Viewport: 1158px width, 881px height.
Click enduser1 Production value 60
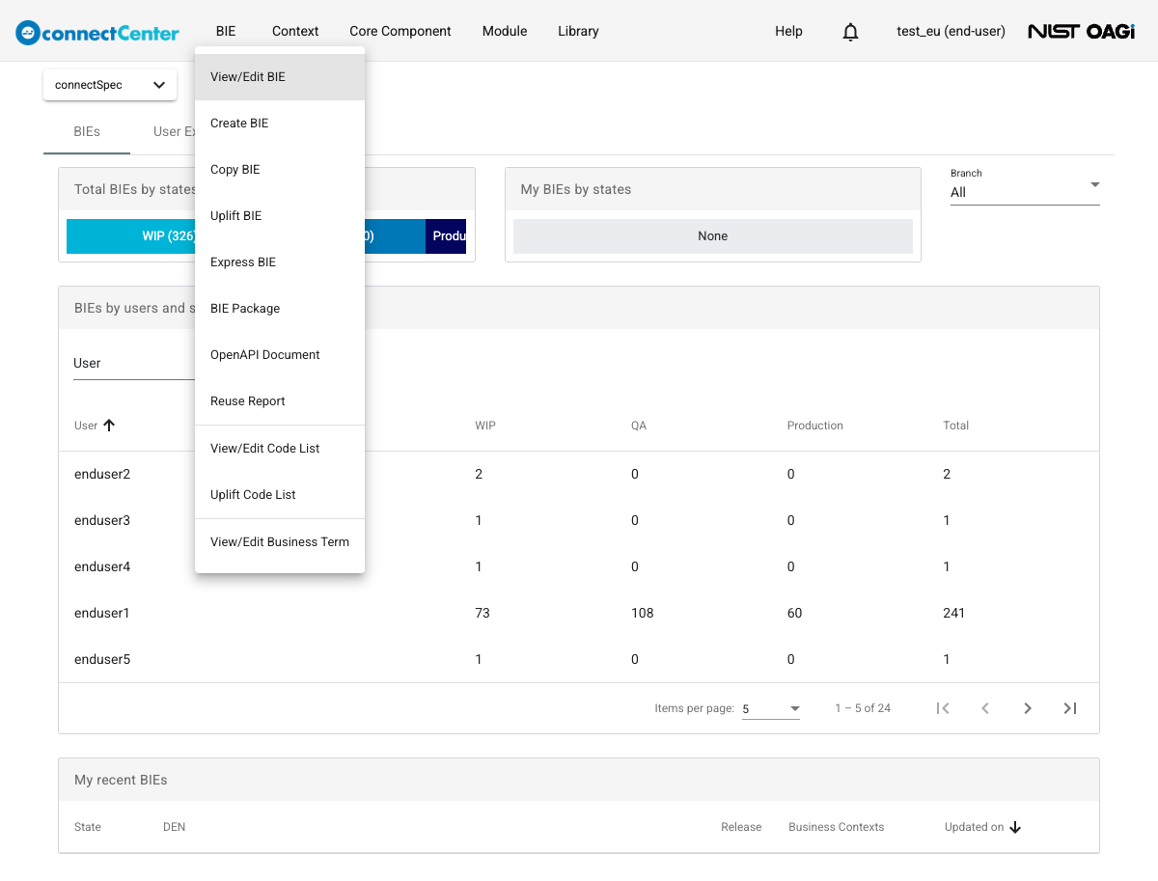coord(795,614)
